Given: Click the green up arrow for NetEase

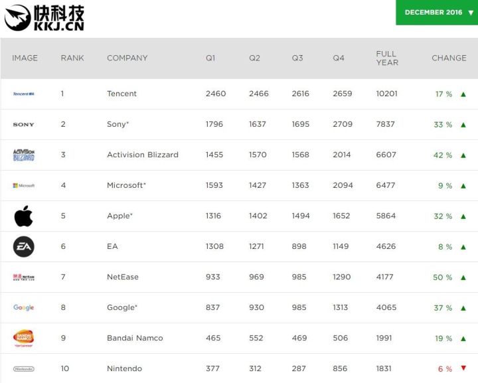Looking at the screenshot, I should [463, 277].
